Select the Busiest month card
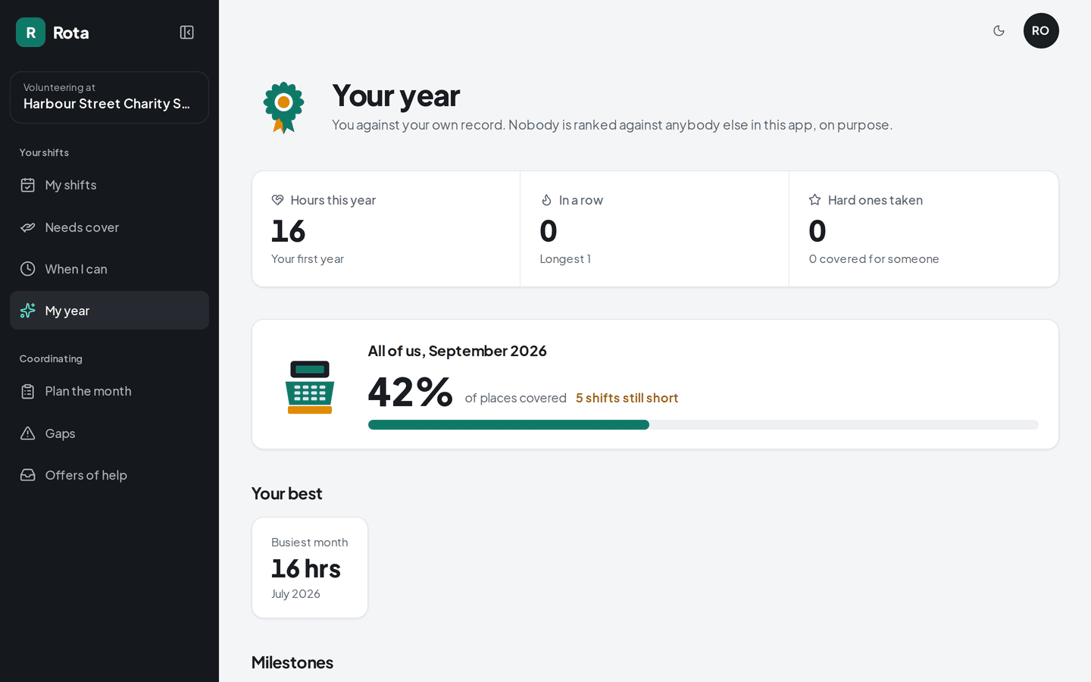 coord(310,568)
